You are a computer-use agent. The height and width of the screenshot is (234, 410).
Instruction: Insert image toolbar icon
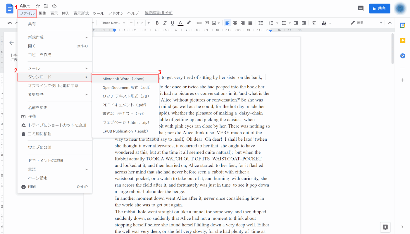[214, 23]
